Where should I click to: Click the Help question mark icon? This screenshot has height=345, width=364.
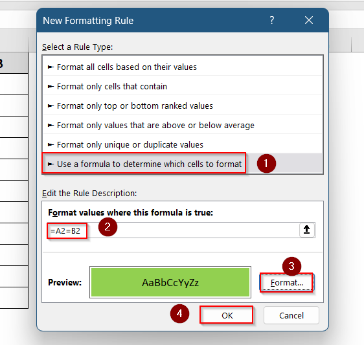click(x=272, y=20)
